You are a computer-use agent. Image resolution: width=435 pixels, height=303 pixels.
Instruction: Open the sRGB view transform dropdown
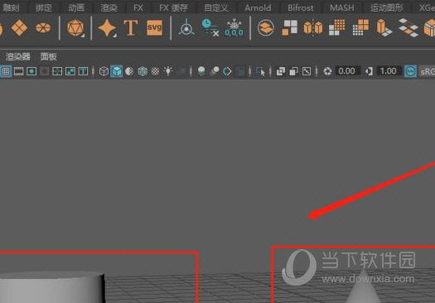427,71
